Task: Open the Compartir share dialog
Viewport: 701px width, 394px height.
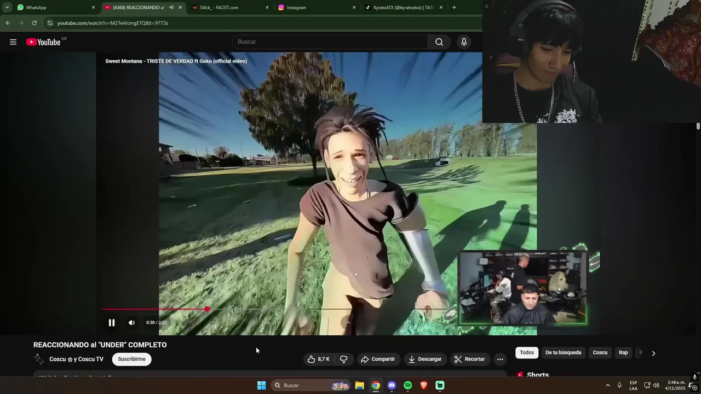Action: tap(378, 359)
